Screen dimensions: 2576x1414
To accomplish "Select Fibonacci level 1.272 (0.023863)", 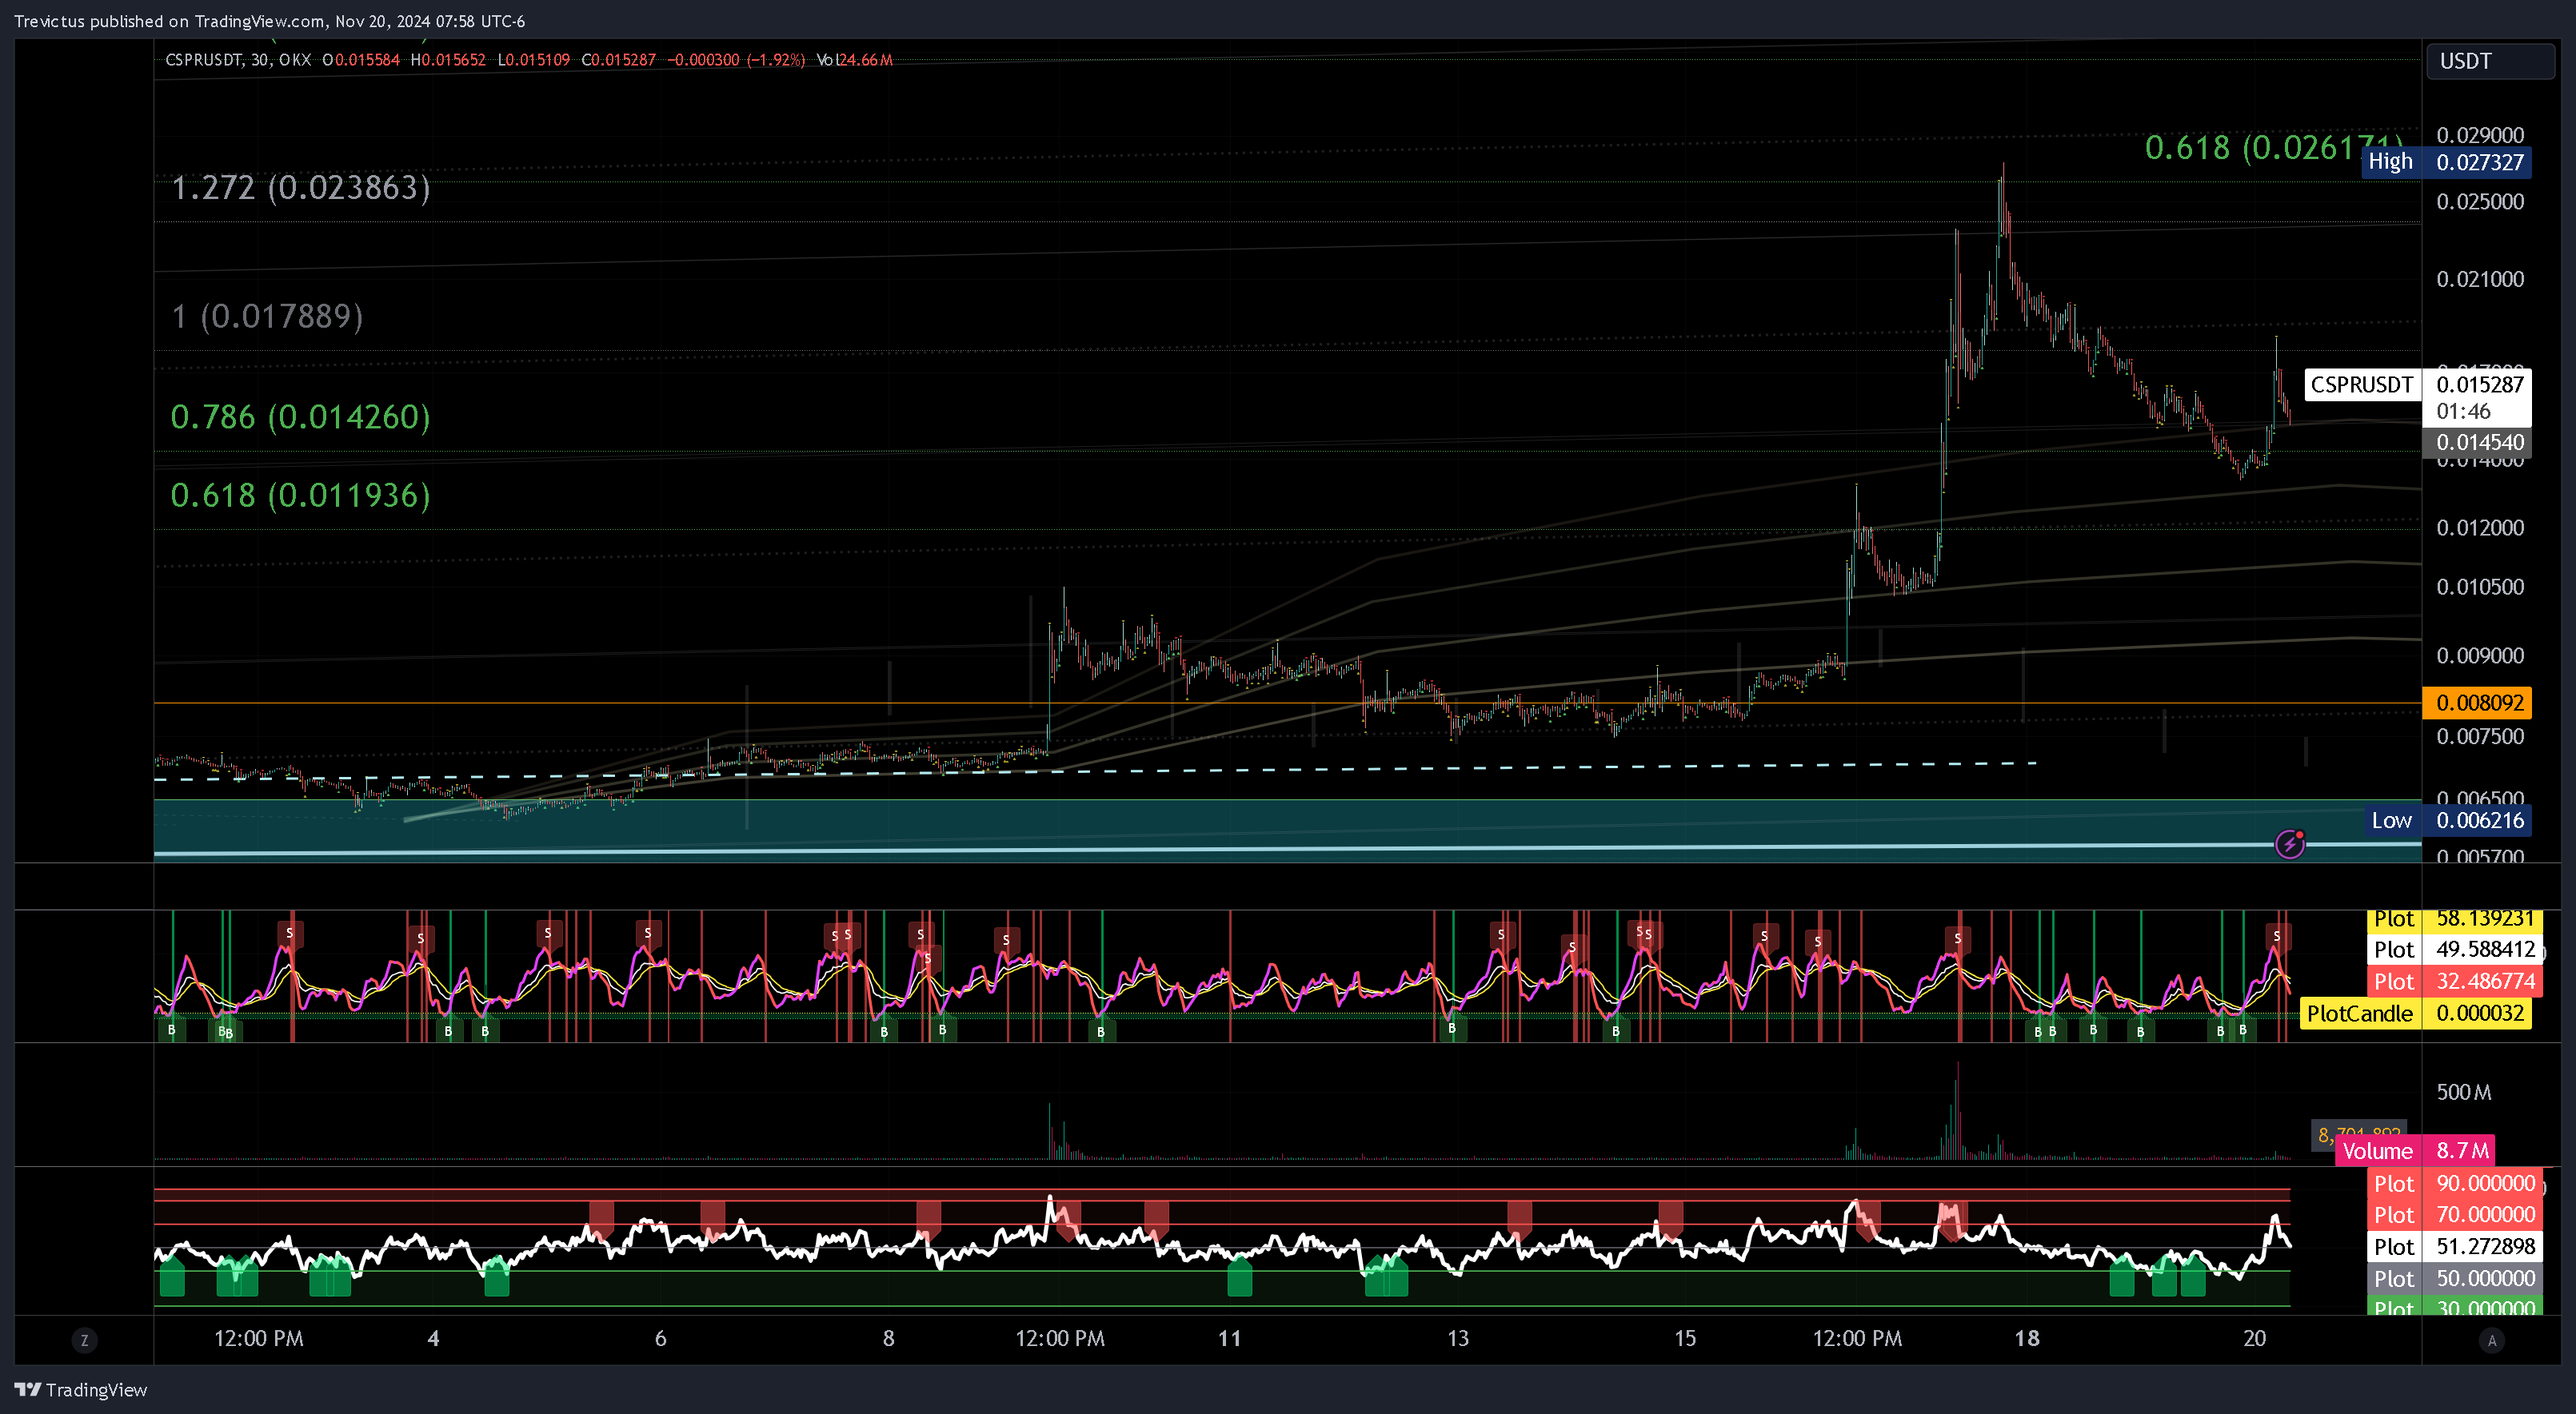I will click(301, 188).
